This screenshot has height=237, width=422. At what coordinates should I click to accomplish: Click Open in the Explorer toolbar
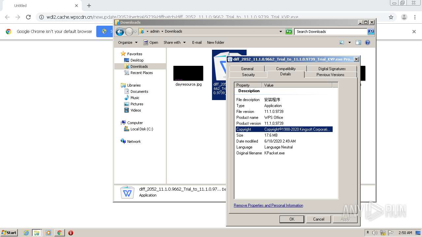point(151,42)
